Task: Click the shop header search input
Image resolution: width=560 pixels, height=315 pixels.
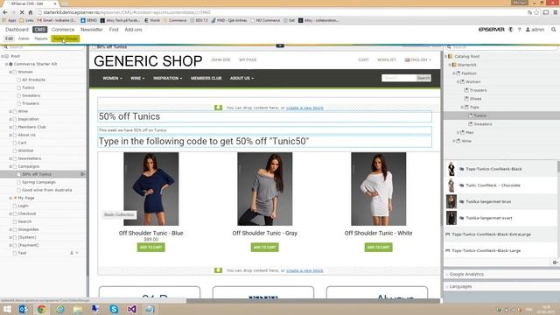Action: (x=399, y=78)
